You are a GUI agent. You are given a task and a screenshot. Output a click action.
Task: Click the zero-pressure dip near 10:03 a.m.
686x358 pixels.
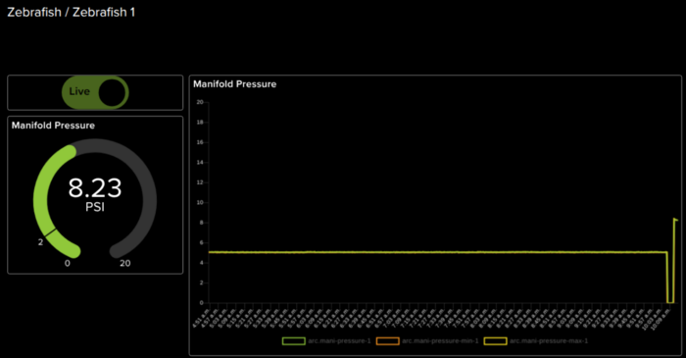670,301
